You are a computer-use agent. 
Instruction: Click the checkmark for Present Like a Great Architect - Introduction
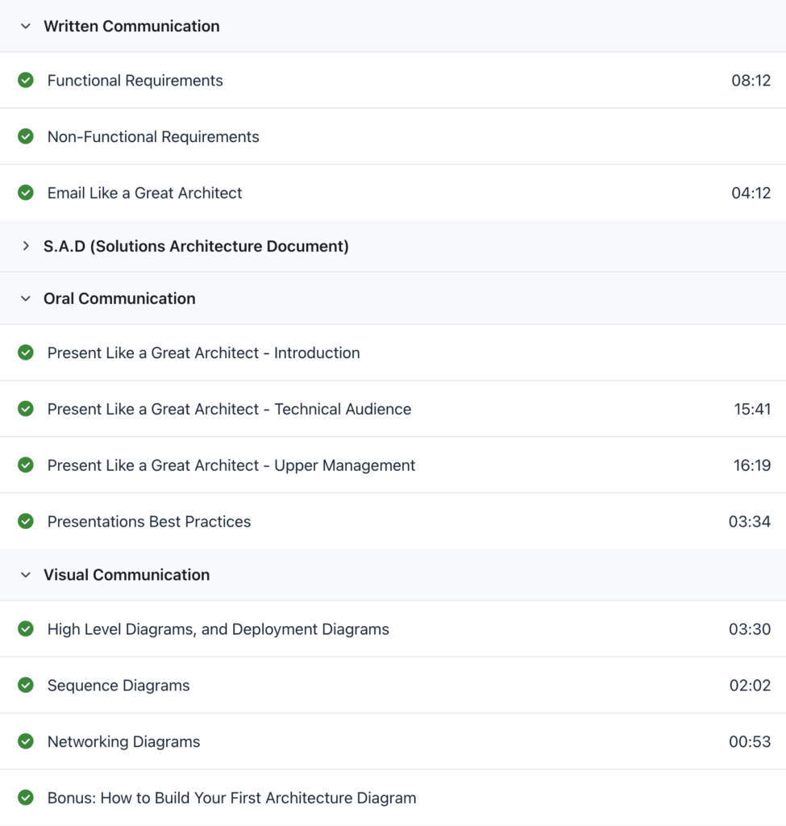pos(25,353)
